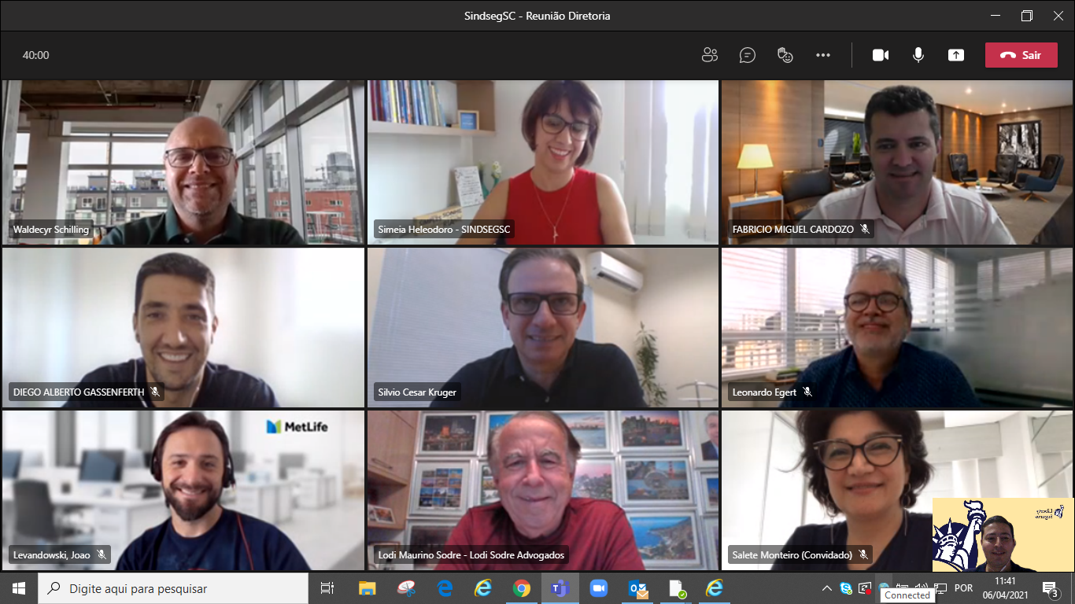Expand hidden system tray icons
The height and width of the screenshot is (604, 1075).
(826, 588)
